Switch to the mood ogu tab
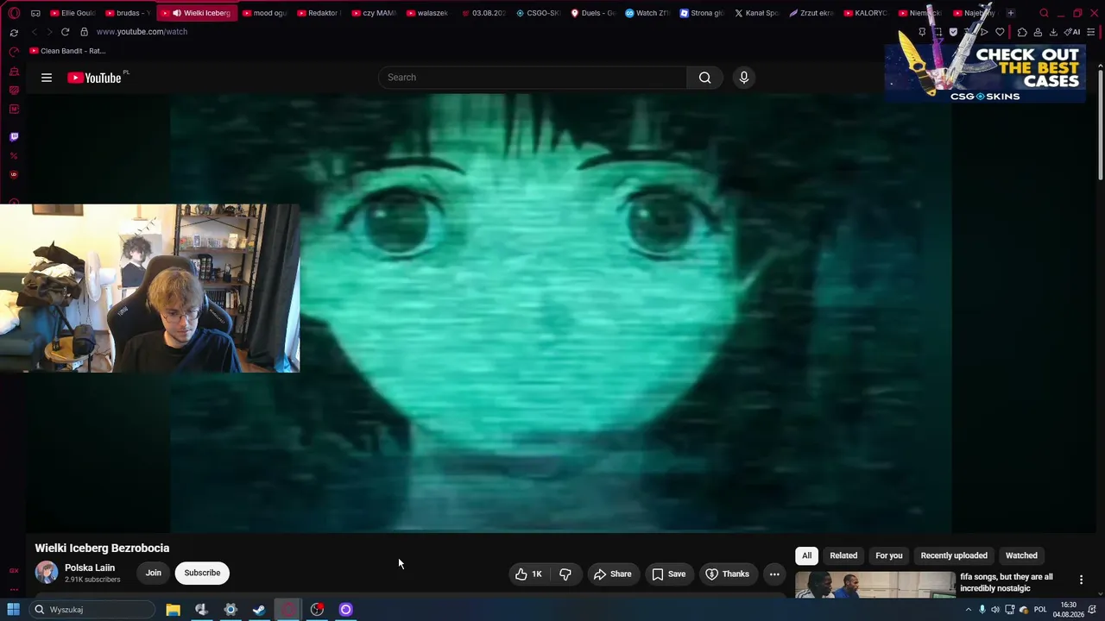The width and height of the screenshot is (1105, 621). [x=264, y=13]
